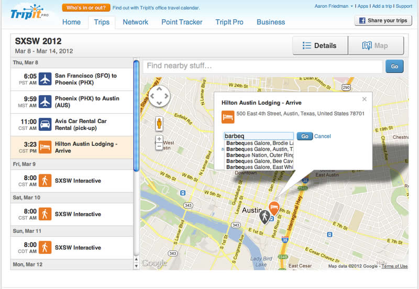Click the Find nearby stuff search field
The image size is (419, 289).
[262, 66]
